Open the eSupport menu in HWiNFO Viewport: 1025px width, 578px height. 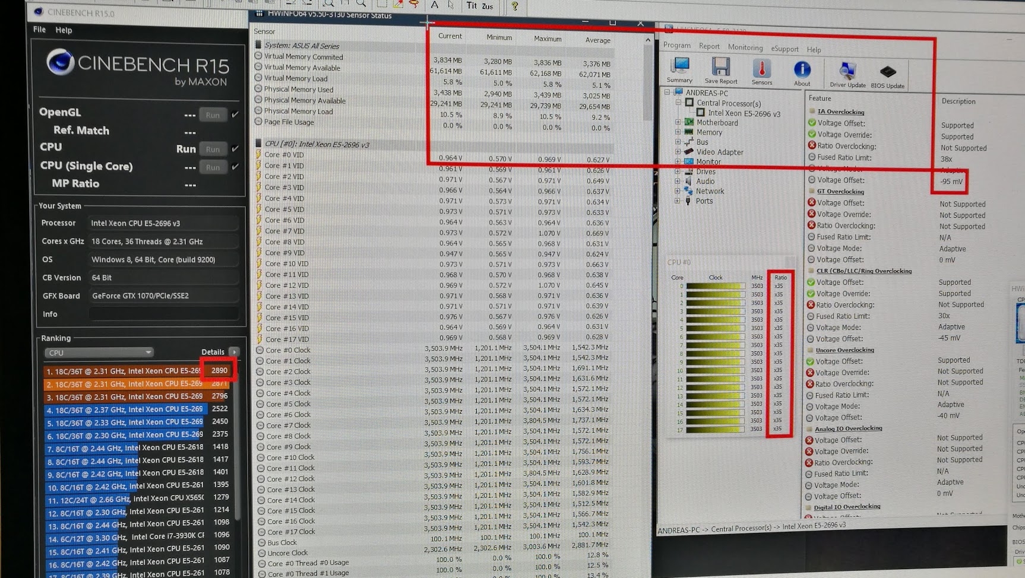784,49
